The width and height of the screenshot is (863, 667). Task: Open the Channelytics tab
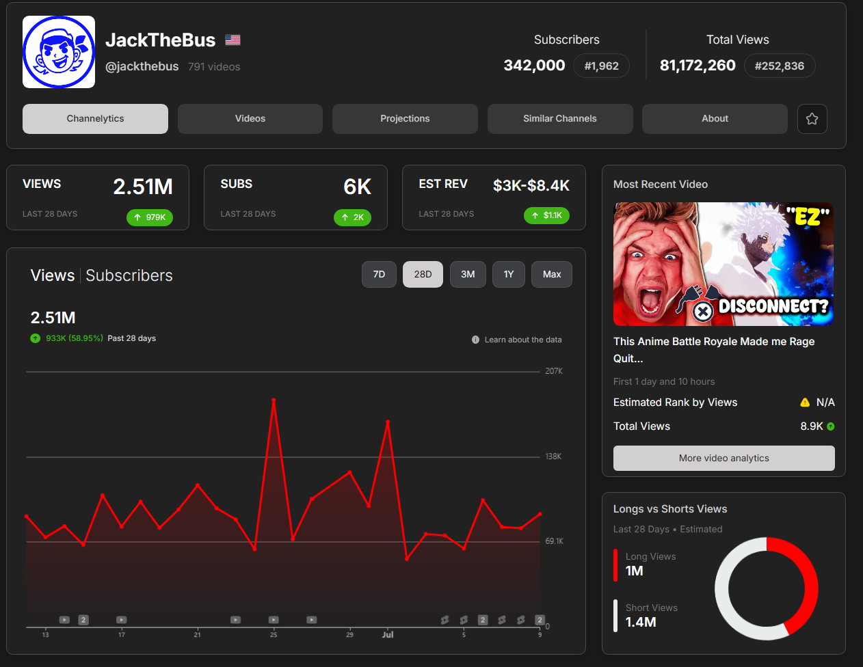point(95,119)
